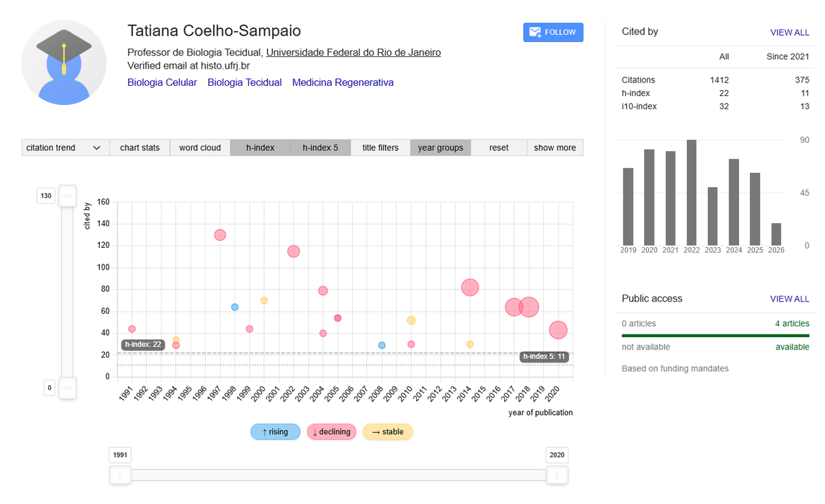Click the 1997 bubble near 130 citations
825x504 pixels.
220,235
